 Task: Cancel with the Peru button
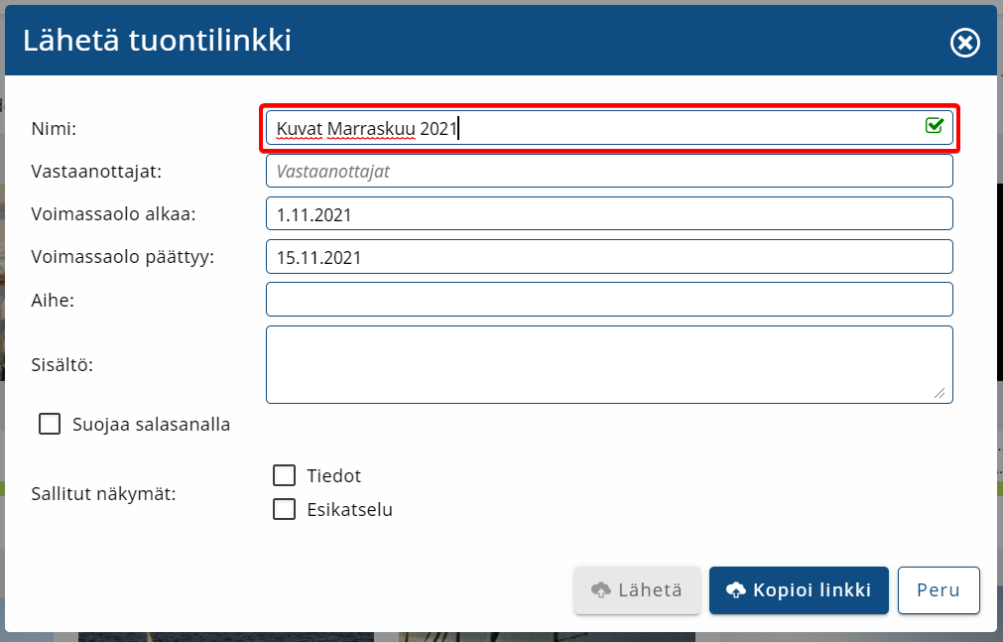coord(939,590)
